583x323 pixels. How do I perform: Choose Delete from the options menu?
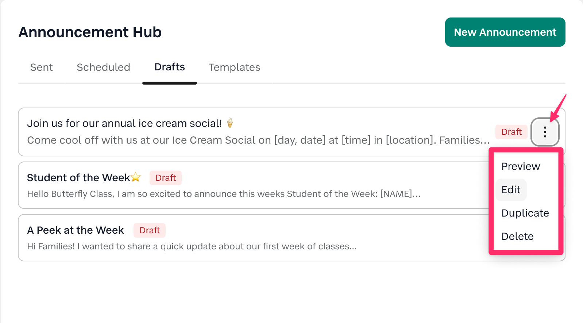coord(517,236)
